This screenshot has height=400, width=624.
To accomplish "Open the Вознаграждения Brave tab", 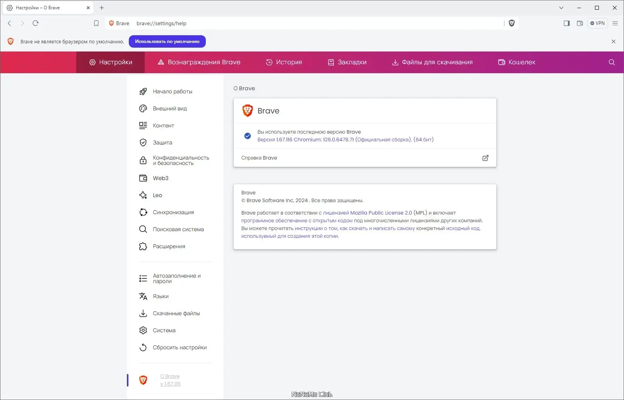I will pyautogui.click(x=199, y=62).
